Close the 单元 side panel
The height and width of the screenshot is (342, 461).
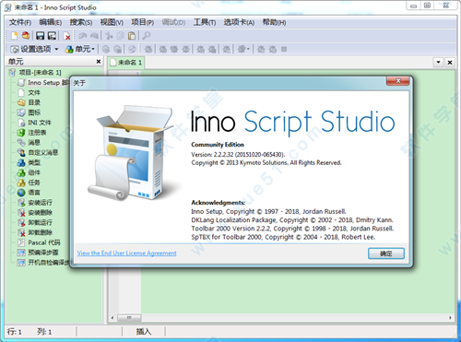tap(99, 62)
